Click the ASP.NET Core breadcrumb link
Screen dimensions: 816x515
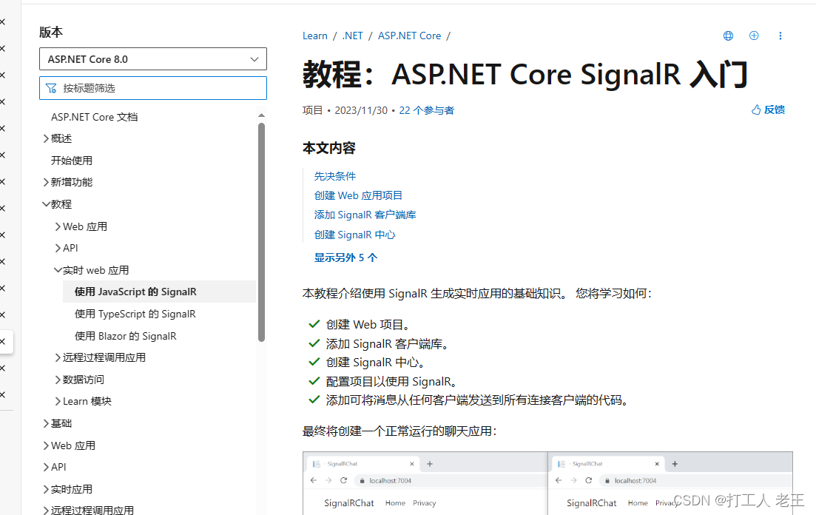[x=409, y=36]
